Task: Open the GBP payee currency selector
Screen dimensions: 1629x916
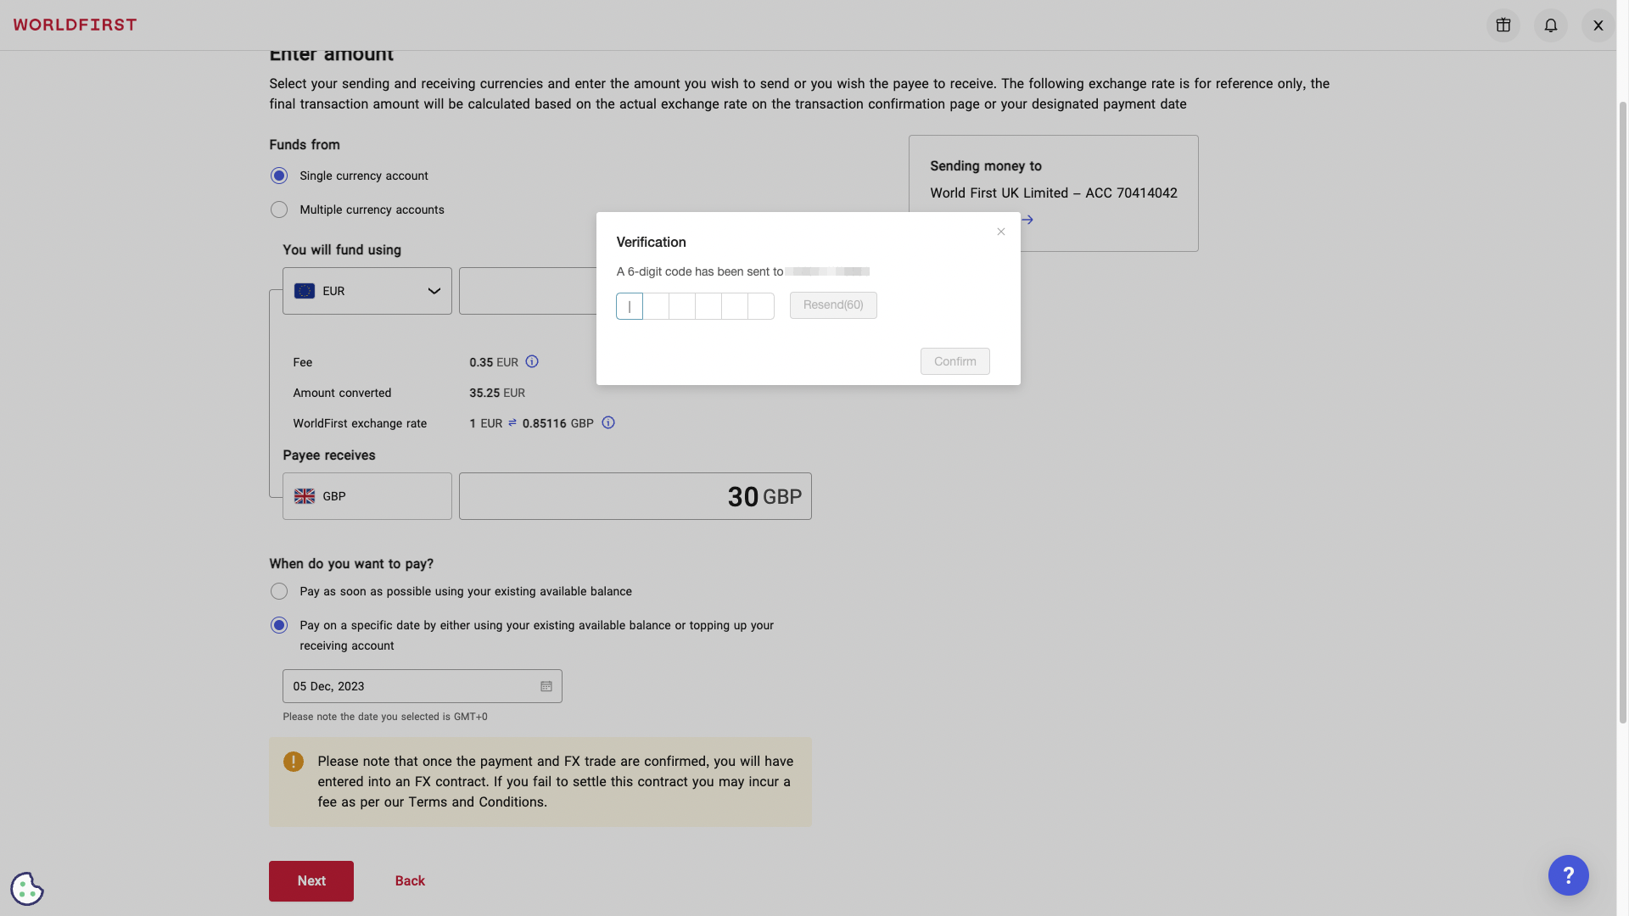Action: coord(367,496)
